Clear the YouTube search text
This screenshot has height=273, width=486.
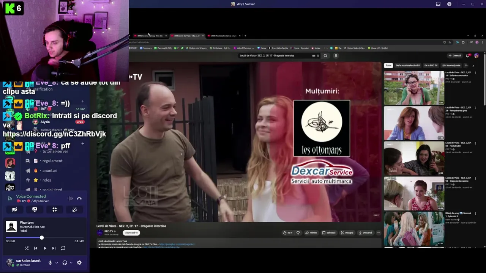318,56
